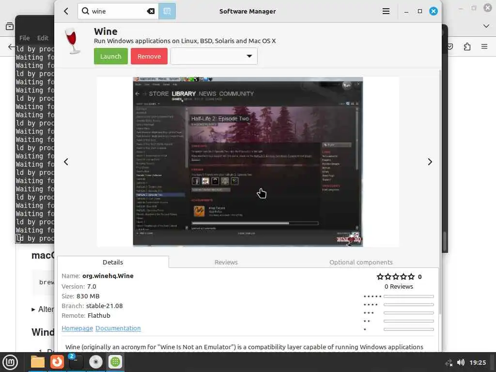Click the browser shield save icon
This screenshot has width=496, height=372.
(450, 47)
